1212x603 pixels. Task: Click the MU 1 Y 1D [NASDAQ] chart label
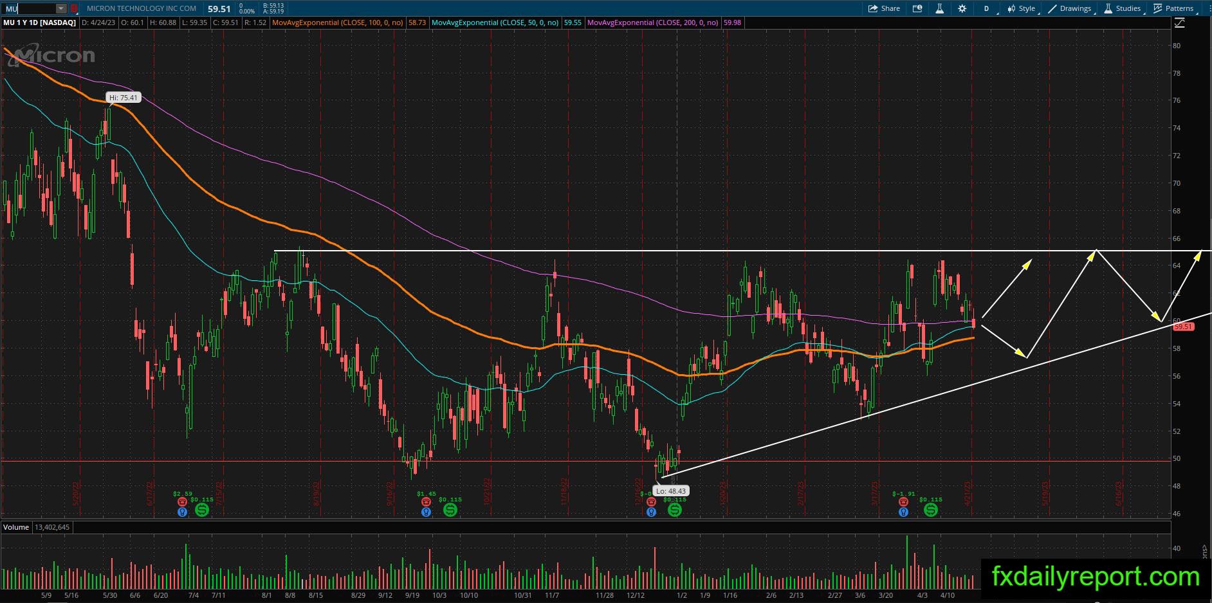[x=40, y=22]
